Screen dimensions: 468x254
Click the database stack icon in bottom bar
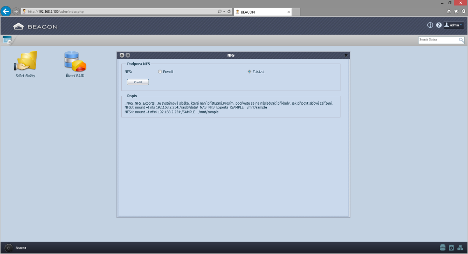(x=442, y=247)
